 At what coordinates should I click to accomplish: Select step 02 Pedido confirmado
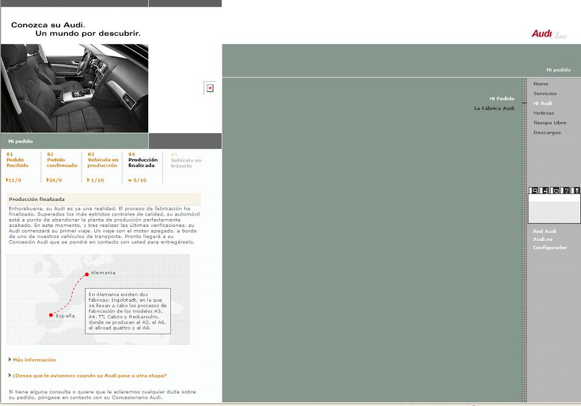coord(62,160)
